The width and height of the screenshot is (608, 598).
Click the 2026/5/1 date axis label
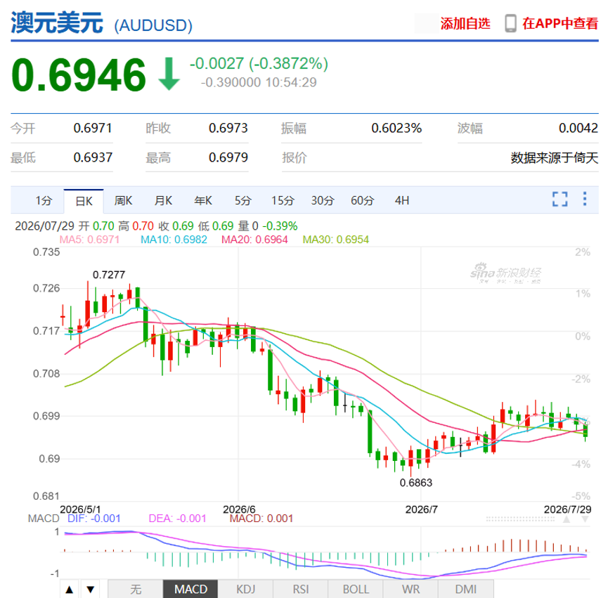80,509
